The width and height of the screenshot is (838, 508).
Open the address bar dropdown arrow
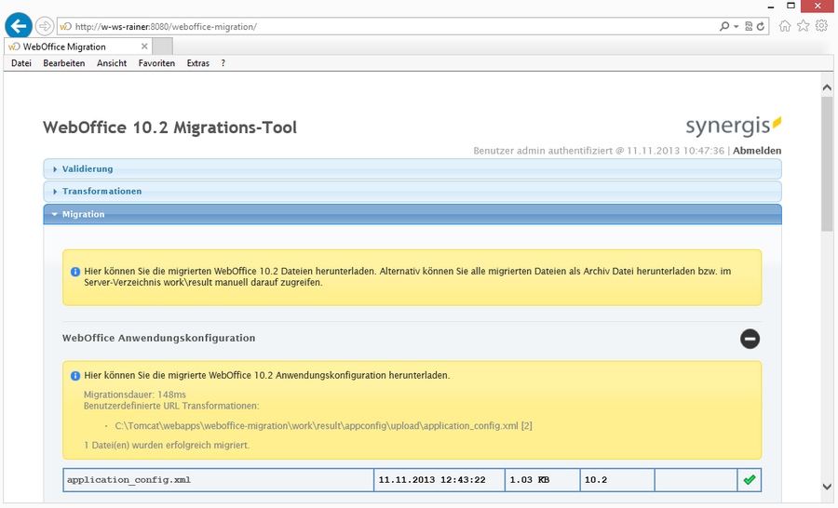point(736,26)
